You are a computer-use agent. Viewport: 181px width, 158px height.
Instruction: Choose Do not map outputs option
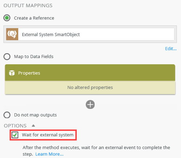[7, 115]
